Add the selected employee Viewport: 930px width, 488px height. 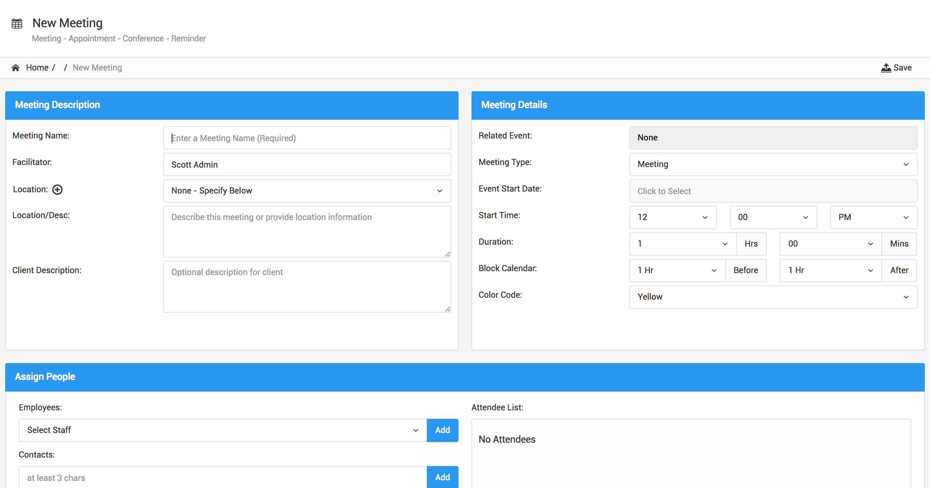pos(442,430)
